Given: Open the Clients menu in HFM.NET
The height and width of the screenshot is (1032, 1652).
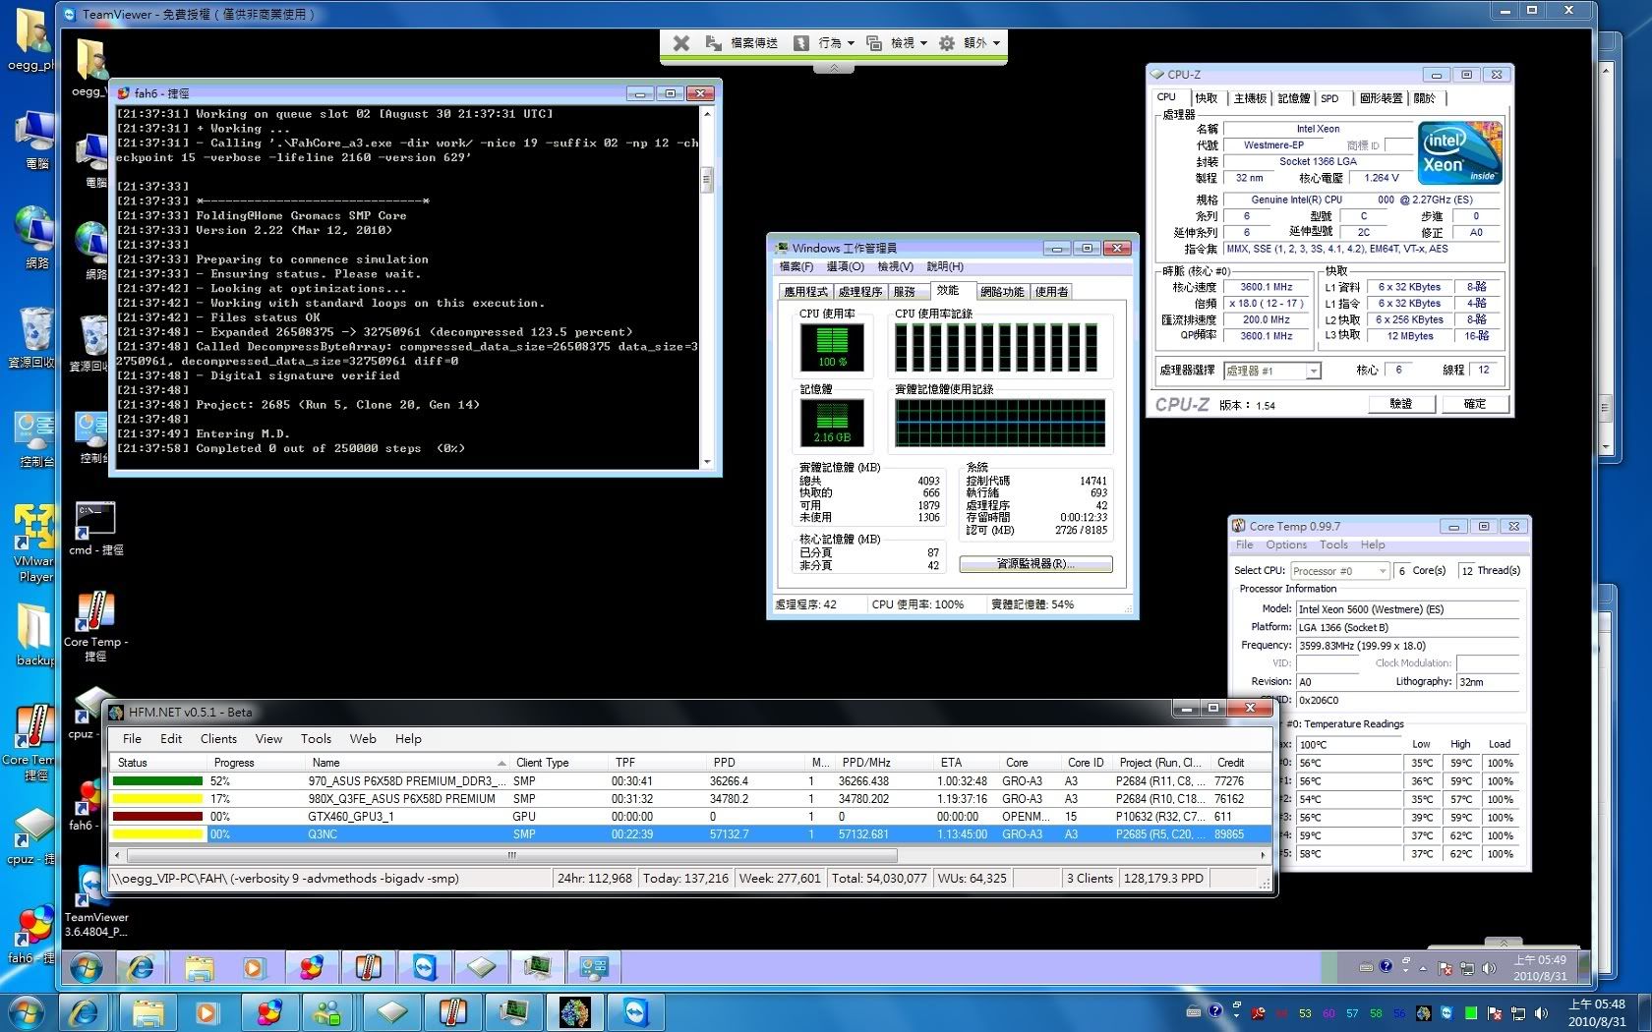Looking at the screenshot, I should (x=218, y=739).
